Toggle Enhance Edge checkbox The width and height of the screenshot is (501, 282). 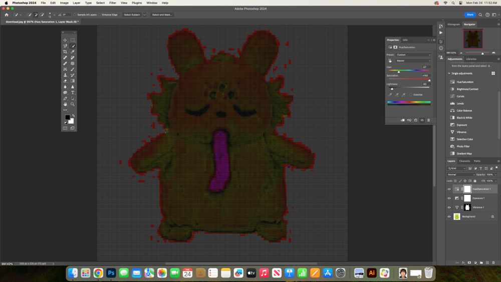(x=99, y=15)
